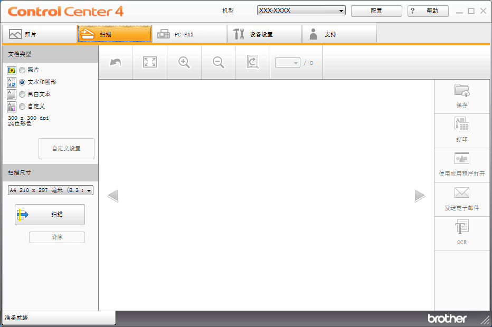Choose the 自定义 document type option
This screenshot has height=327, width=492.
click(x=22, y=106)
